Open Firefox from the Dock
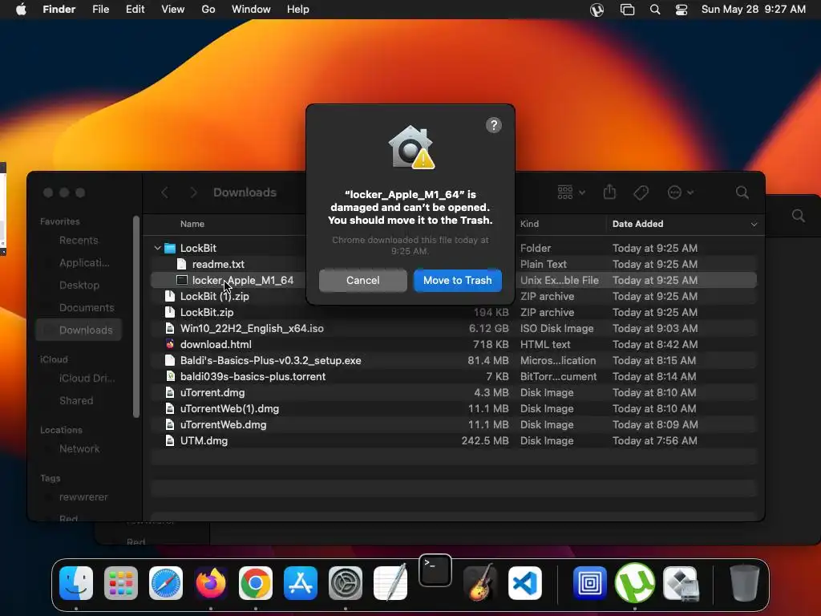821x616 pixels. [x=211, y=583]
